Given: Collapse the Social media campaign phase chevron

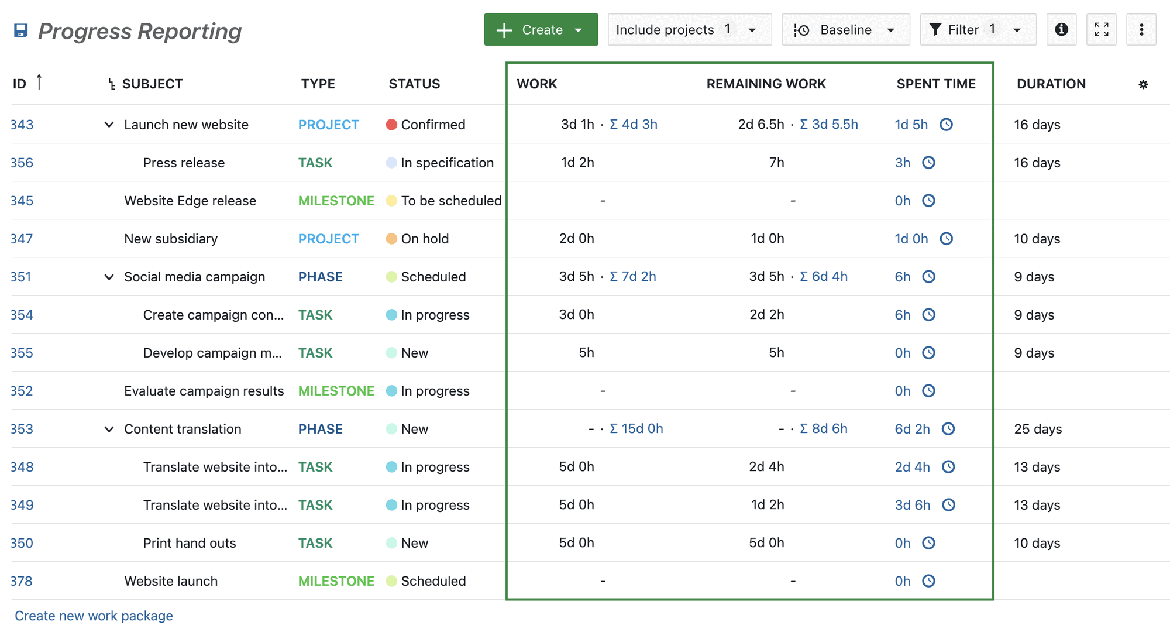Looking at the screenshot, I should coord(109,277).
